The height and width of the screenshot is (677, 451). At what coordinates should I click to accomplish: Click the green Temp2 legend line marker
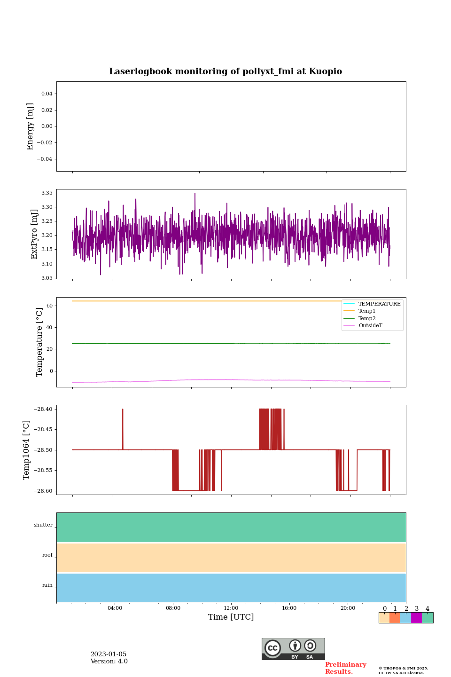click(349, 318)
